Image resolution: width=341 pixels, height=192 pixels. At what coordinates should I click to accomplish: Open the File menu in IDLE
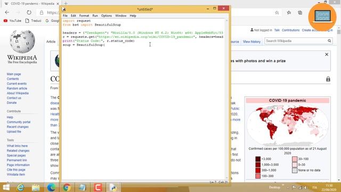click(65, 15)
